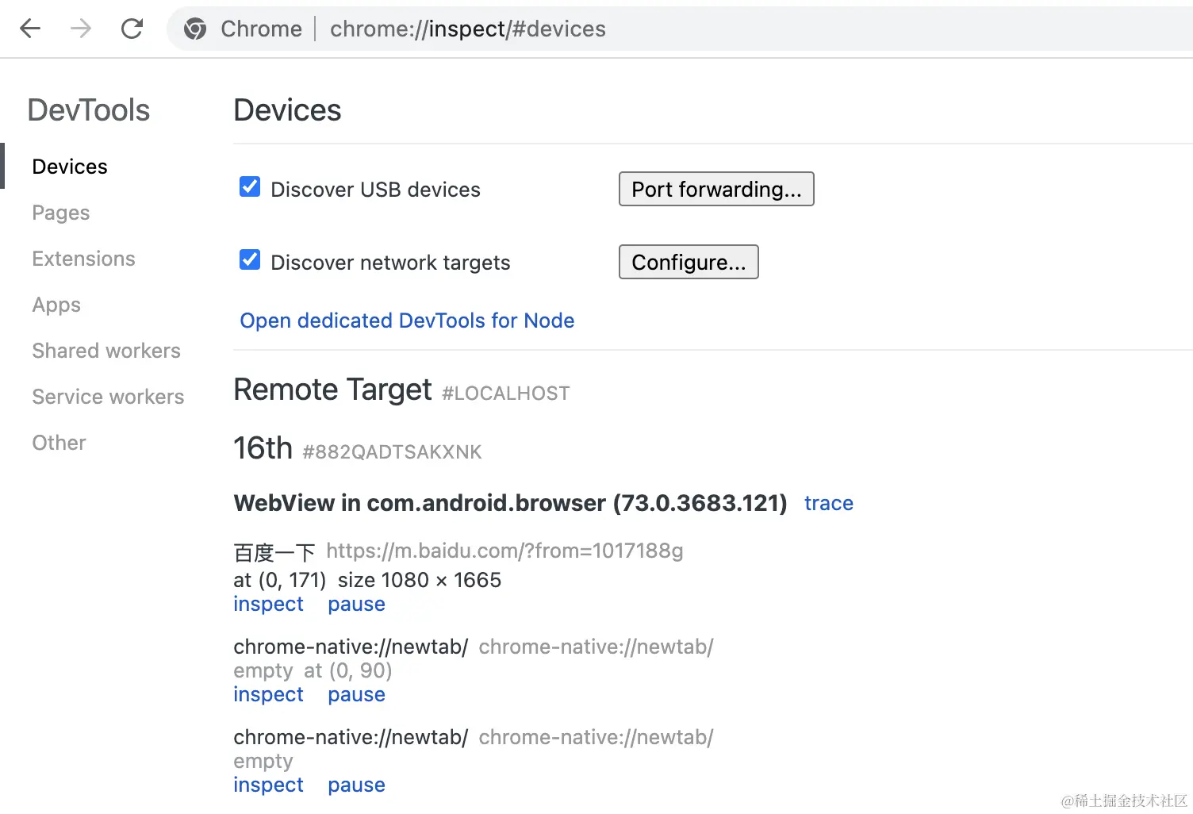Viewport: 1193px width, 814px height.
Task: Go to Apps in sidebar
Action: (x=56, y=305)
